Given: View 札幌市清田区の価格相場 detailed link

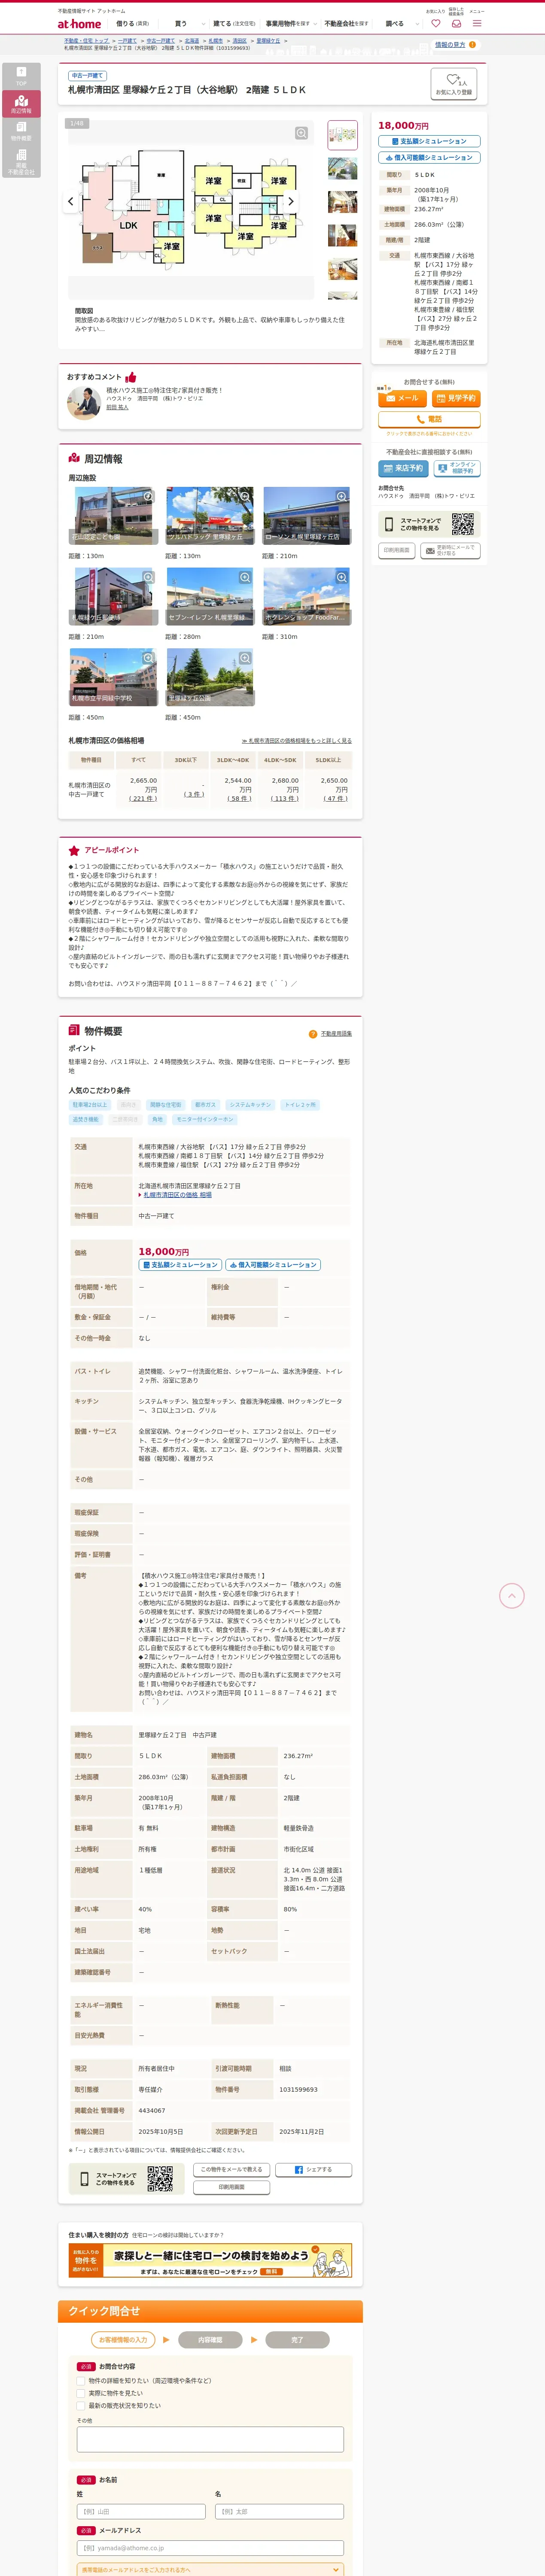Looking at the screenshot, I should coord(297,741).
